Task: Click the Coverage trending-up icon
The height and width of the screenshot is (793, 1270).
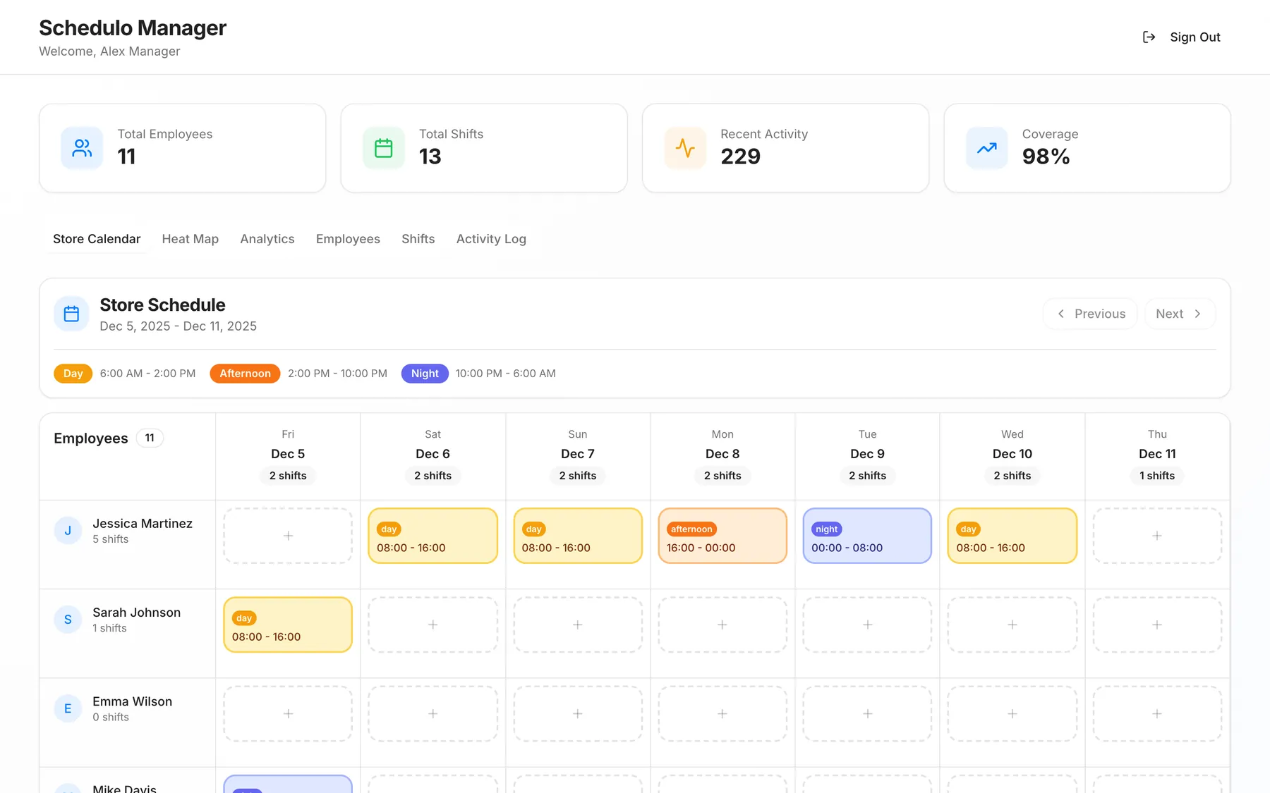Action: pyautogui.click(x=987, y=148)
